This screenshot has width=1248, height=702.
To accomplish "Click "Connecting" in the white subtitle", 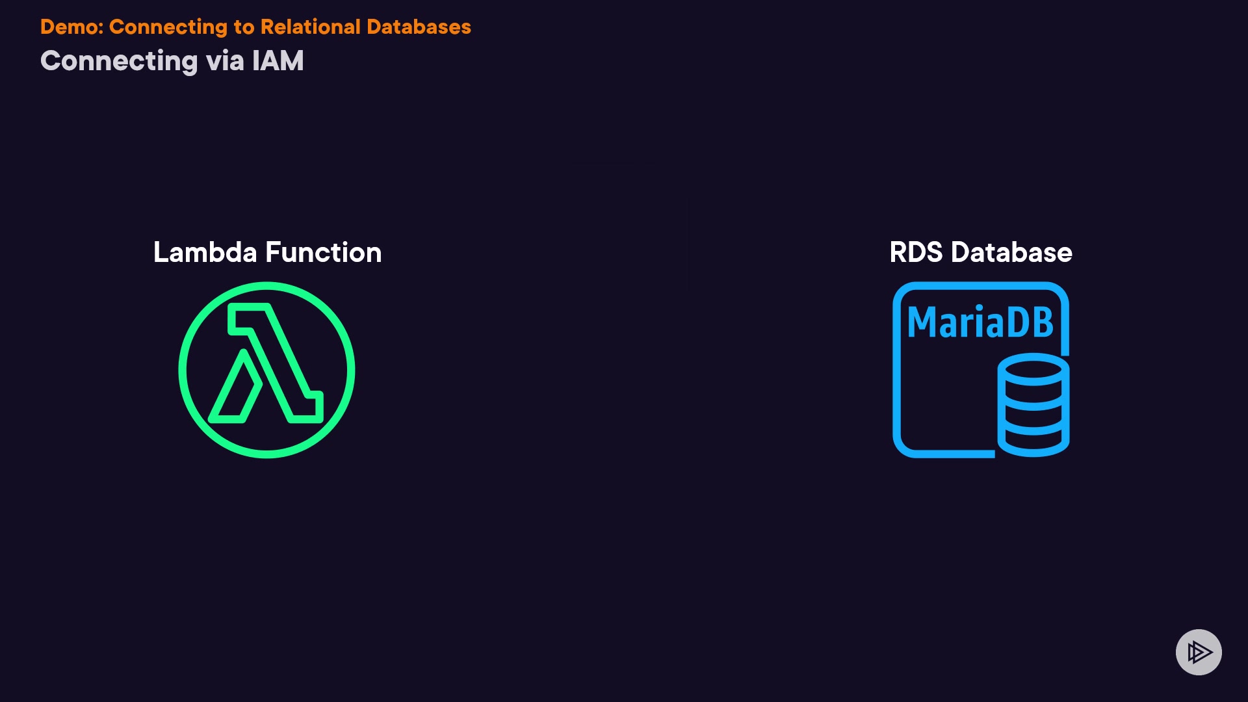I will click(119, 61).
